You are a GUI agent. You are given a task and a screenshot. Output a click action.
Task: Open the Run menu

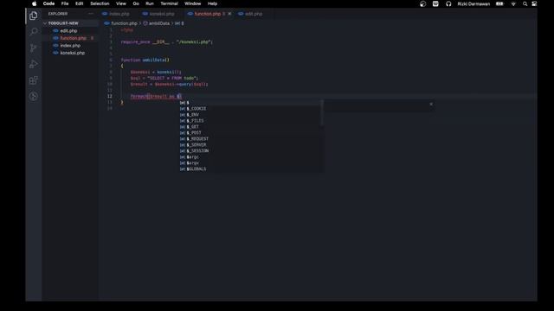[150, 3]
